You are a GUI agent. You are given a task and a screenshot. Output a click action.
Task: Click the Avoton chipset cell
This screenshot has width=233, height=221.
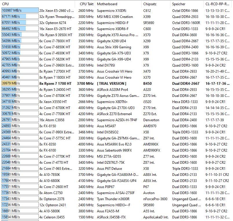click(x=149, y=193)
